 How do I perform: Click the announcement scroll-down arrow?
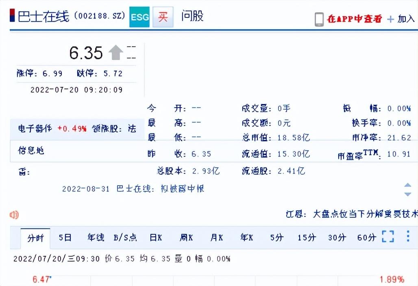point(407,194)
